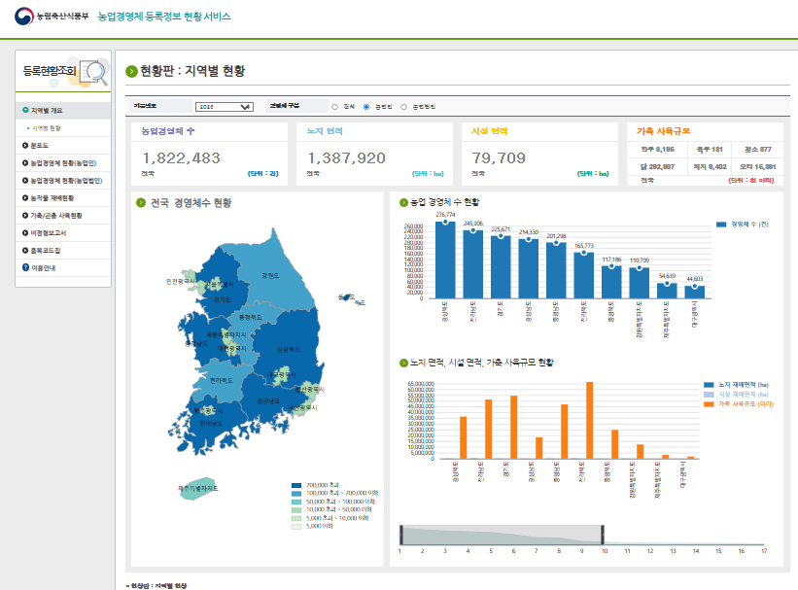Click 인천광역시 label on the map
The height and width of the screenshot is (590, 798).
180,281
